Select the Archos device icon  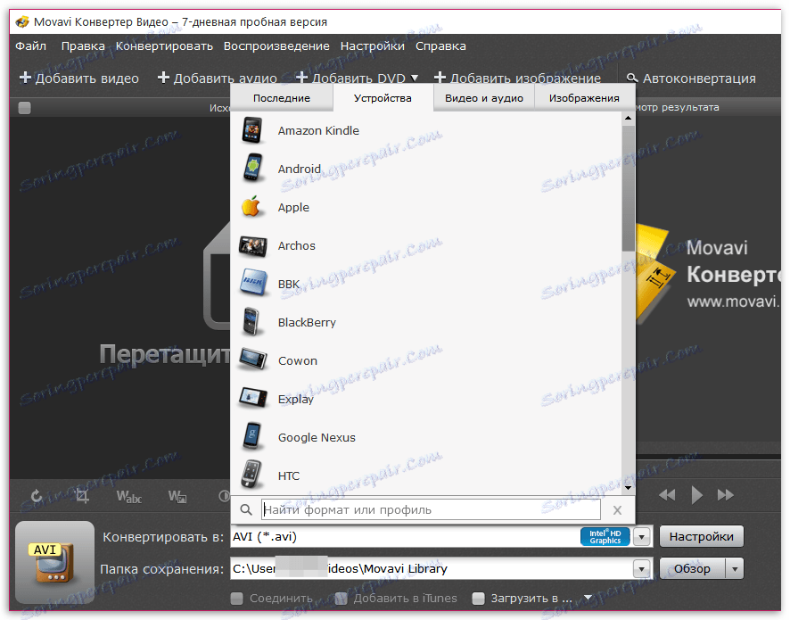[x=252, y=245]
